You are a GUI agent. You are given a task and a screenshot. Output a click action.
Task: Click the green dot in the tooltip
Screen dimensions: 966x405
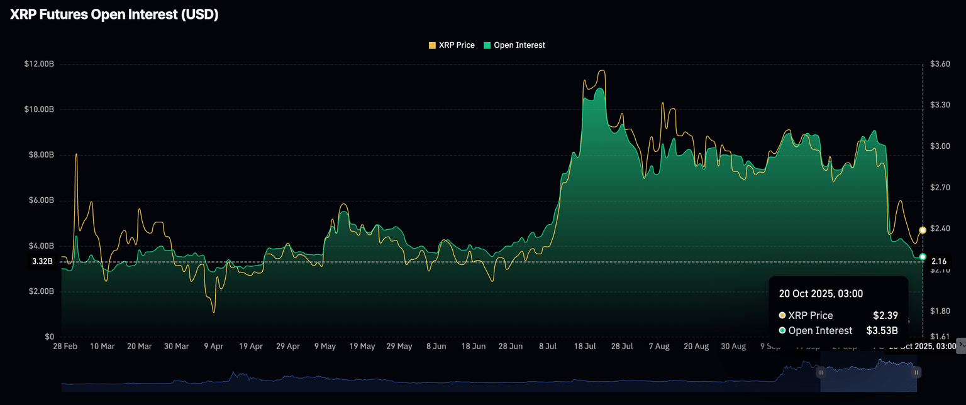click(x=782, y=331)
